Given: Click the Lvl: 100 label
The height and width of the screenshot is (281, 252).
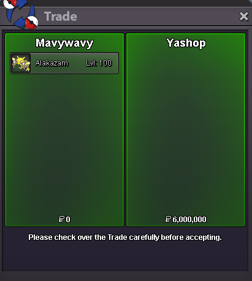Looking at the screenshot, I should tap(99, 63).
